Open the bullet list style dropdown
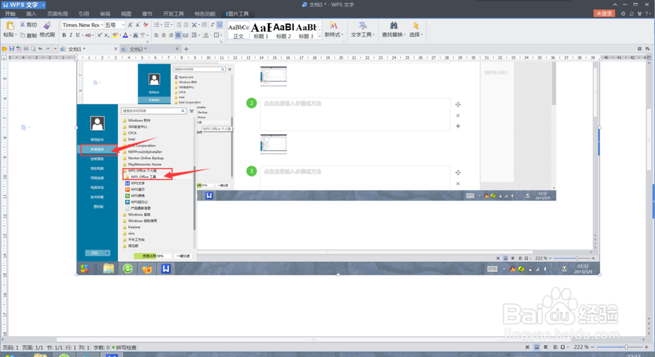 162,25
